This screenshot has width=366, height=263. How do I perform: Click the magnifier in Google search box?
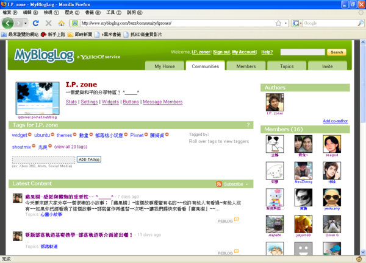coord(361,23)
